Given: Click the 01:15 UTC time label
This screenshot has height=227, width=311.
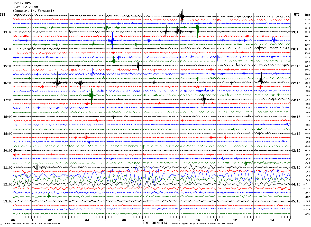Looking at the screenshot, I should tap(296, 134).
